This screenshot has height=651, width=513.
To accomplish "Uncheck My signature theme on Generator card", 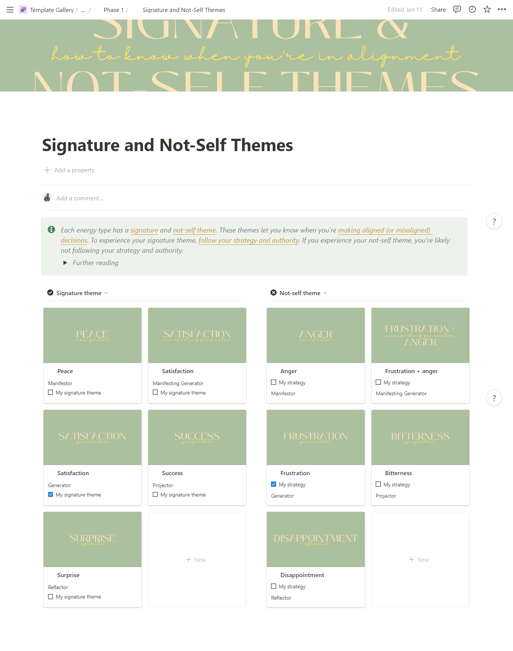I will (x=51, y=495).
